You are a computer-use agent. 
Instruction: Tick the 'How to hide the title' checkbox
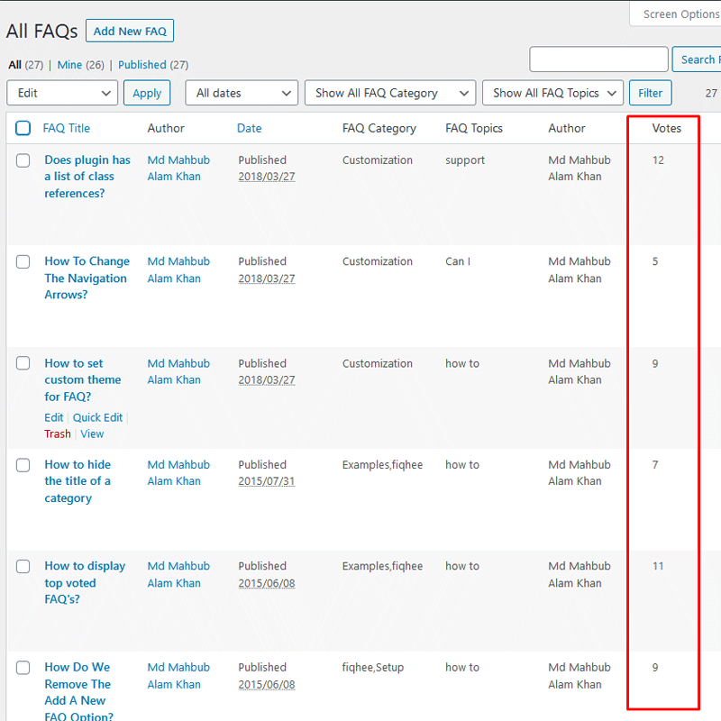coord(23,465)
